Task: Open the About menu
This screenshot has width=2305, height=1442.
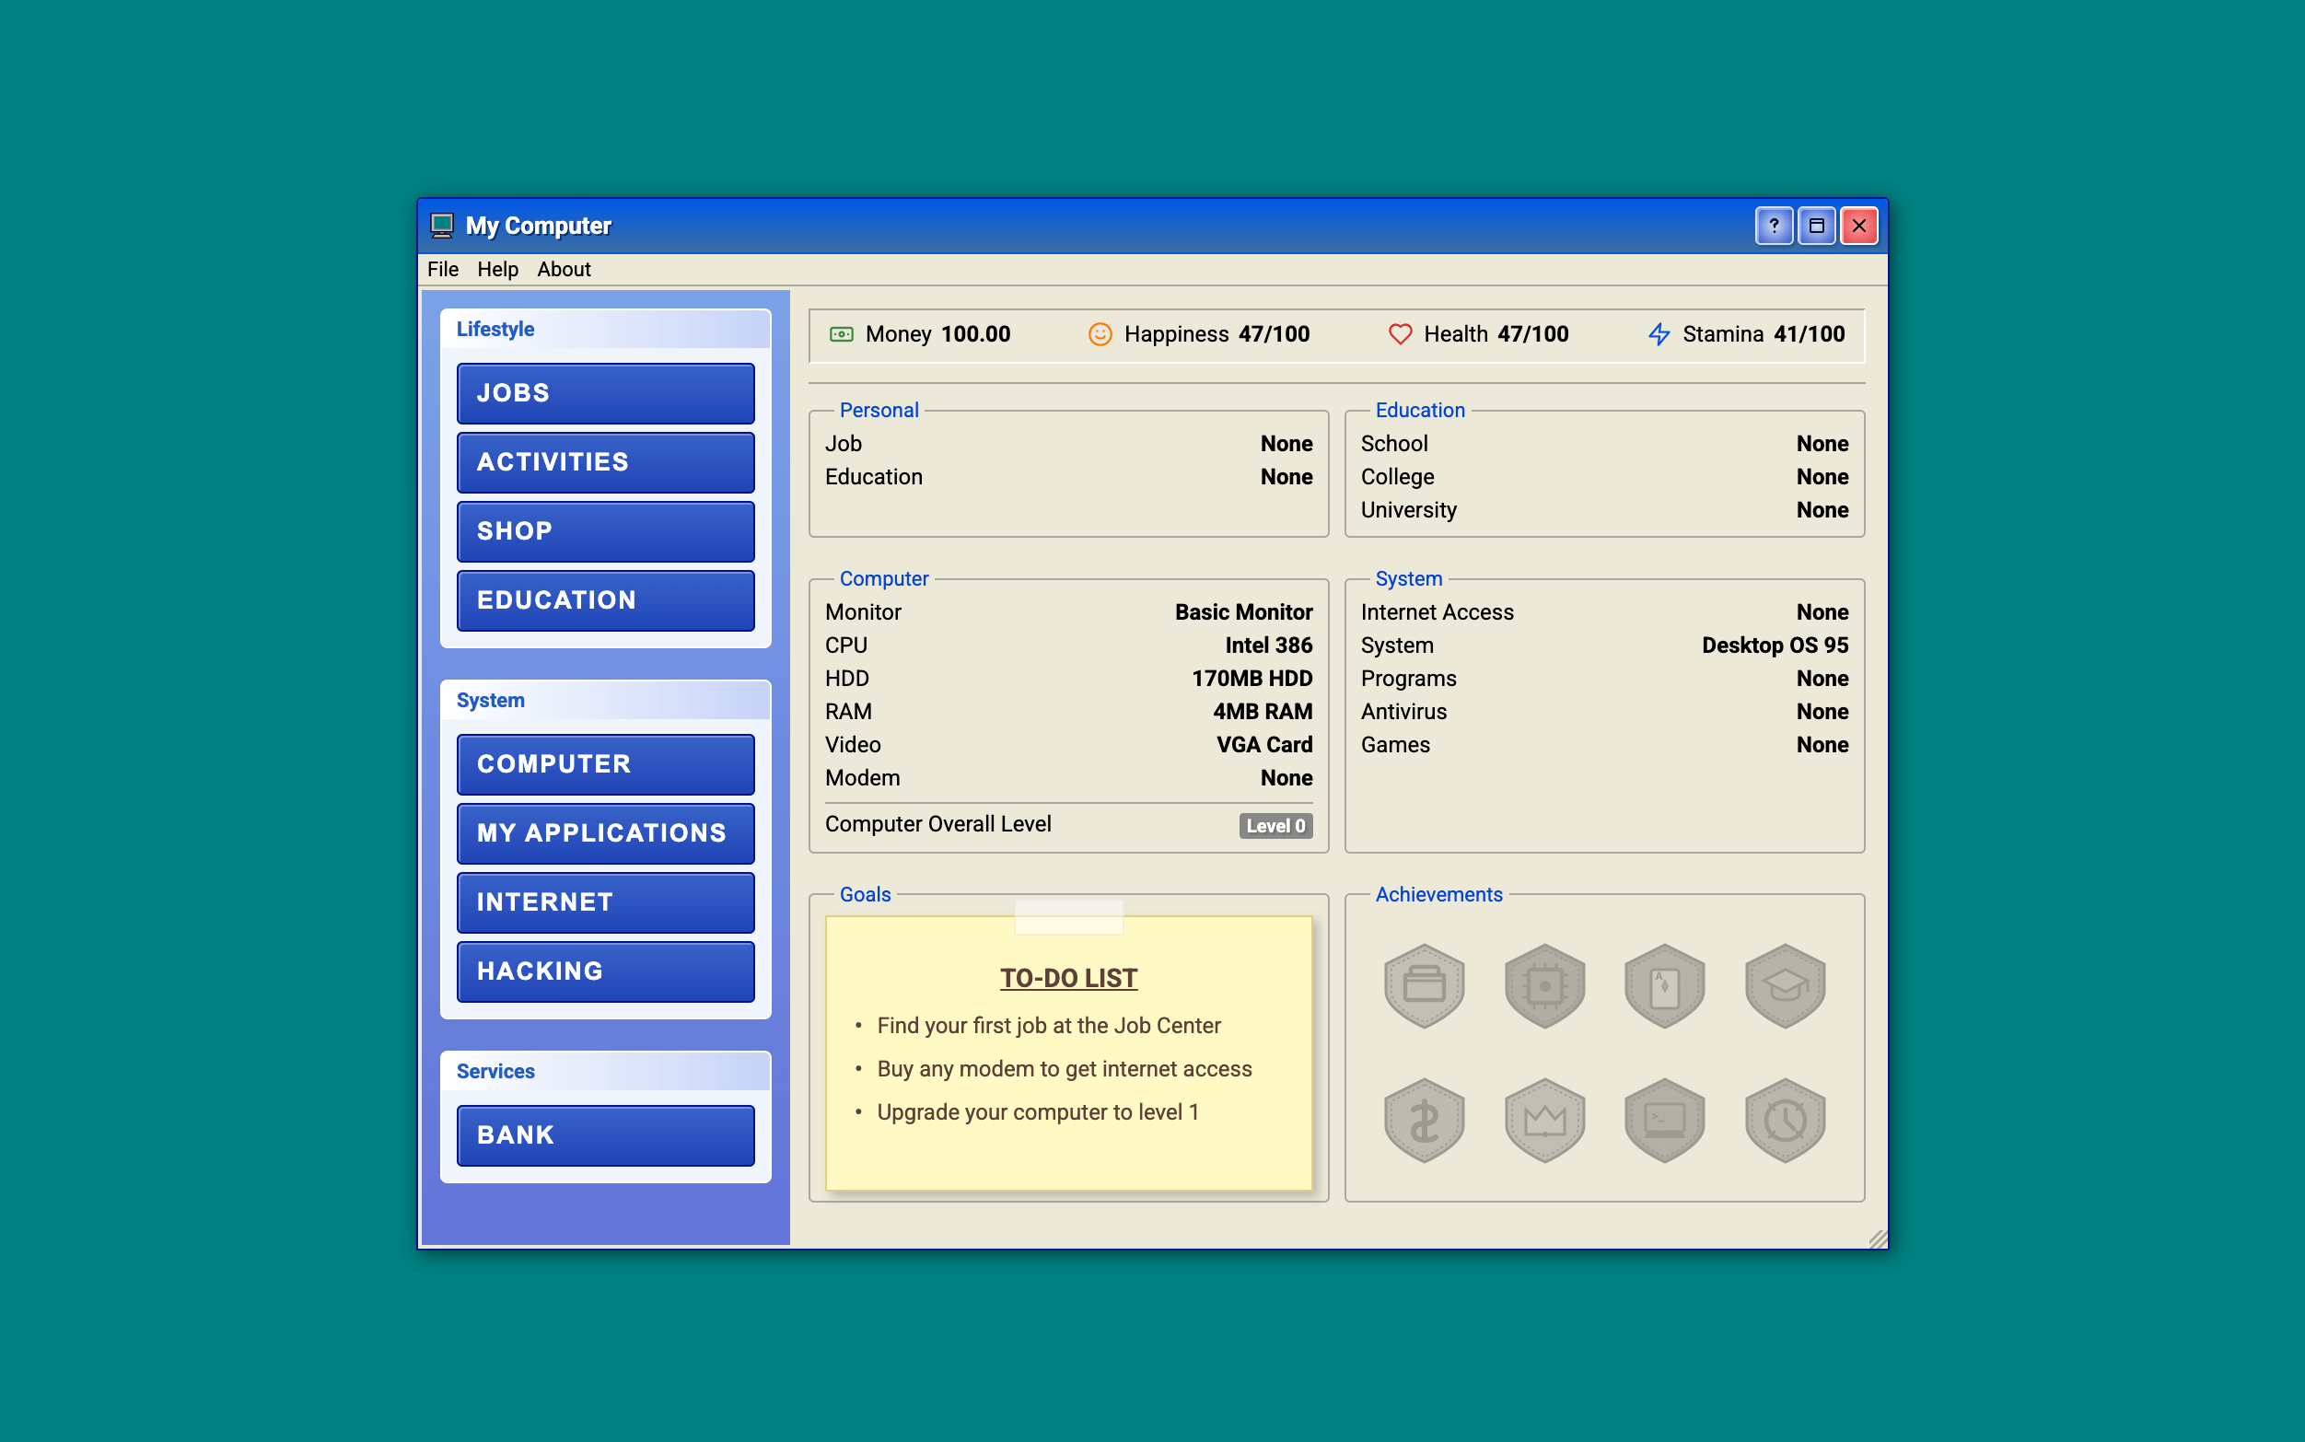Action: [564, 269]
